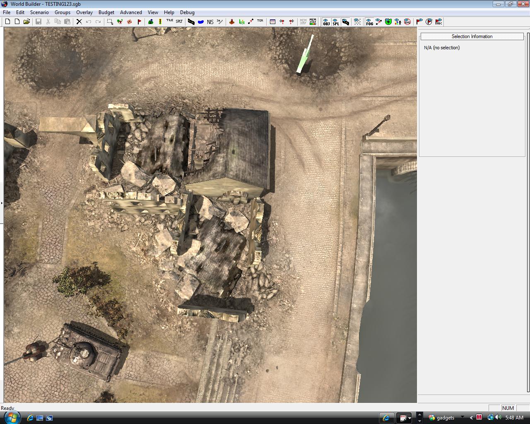
Task: Open the Help menu
Action: 169,12
